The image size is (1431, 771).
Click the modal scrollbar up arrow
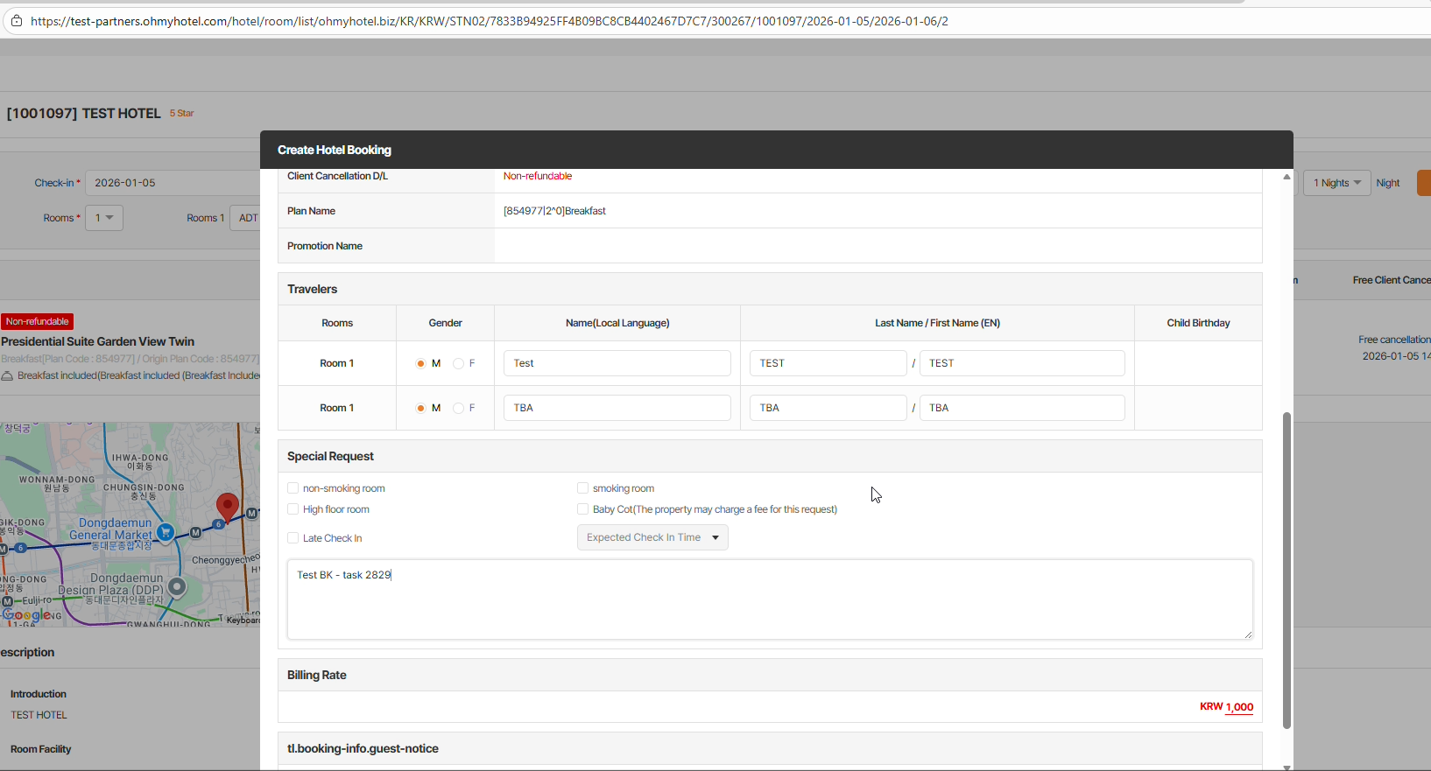[x=1286, y=178]
